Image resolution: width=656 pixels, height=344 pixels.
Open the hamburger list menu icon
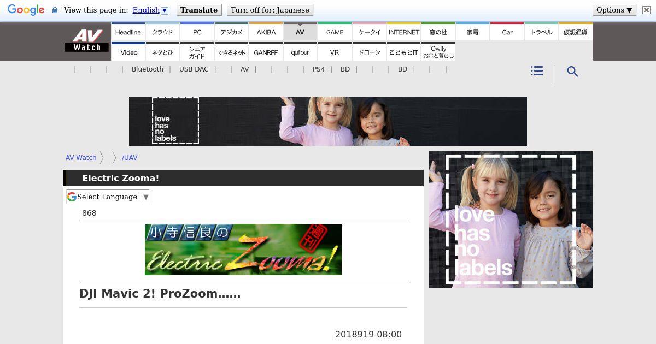537,71
